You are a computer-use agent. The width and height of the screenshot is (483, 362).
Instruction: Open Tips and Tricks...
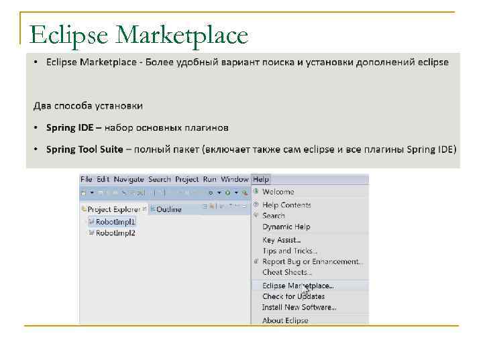coord(310,251)
